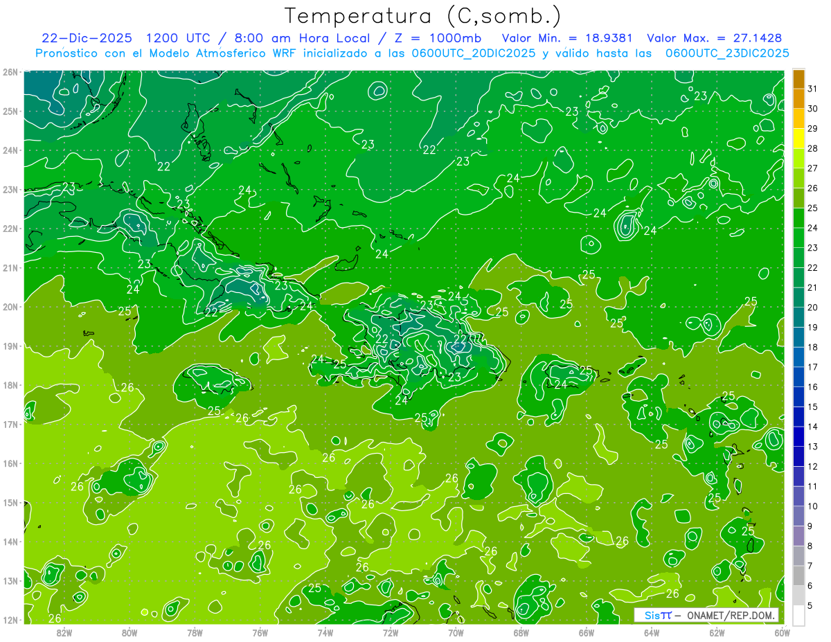The height and width of the screenshot is (642, 831).
Task: Click the legend value '28'
Action: click(x=813, y=148)
